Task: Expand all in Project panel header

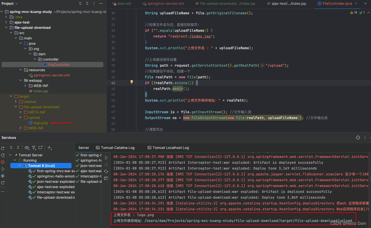Action: [x=80, y=3]
